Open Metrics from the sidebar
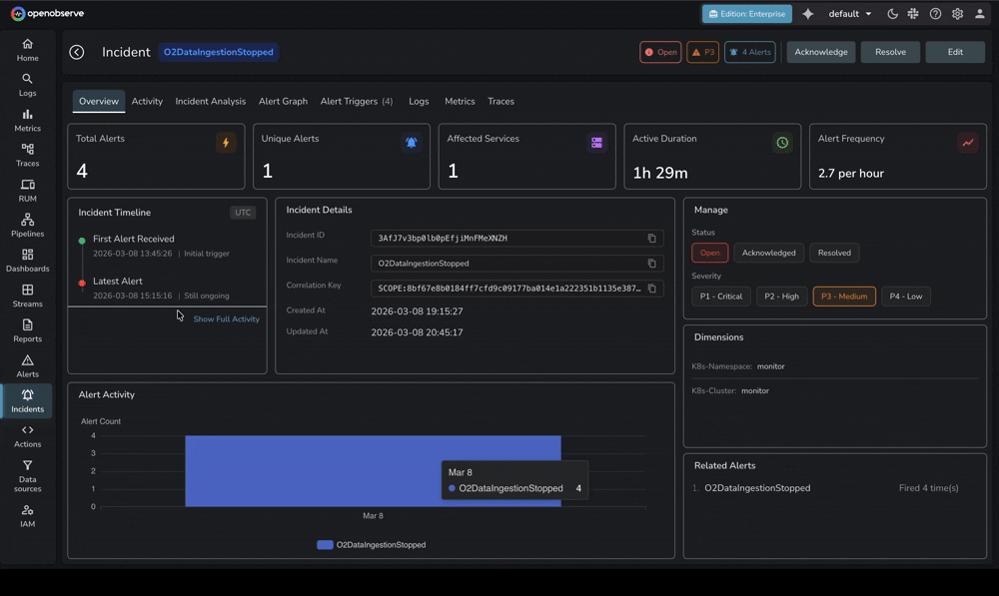Viewport: 999px width, 596px height. tap(27, 121)
